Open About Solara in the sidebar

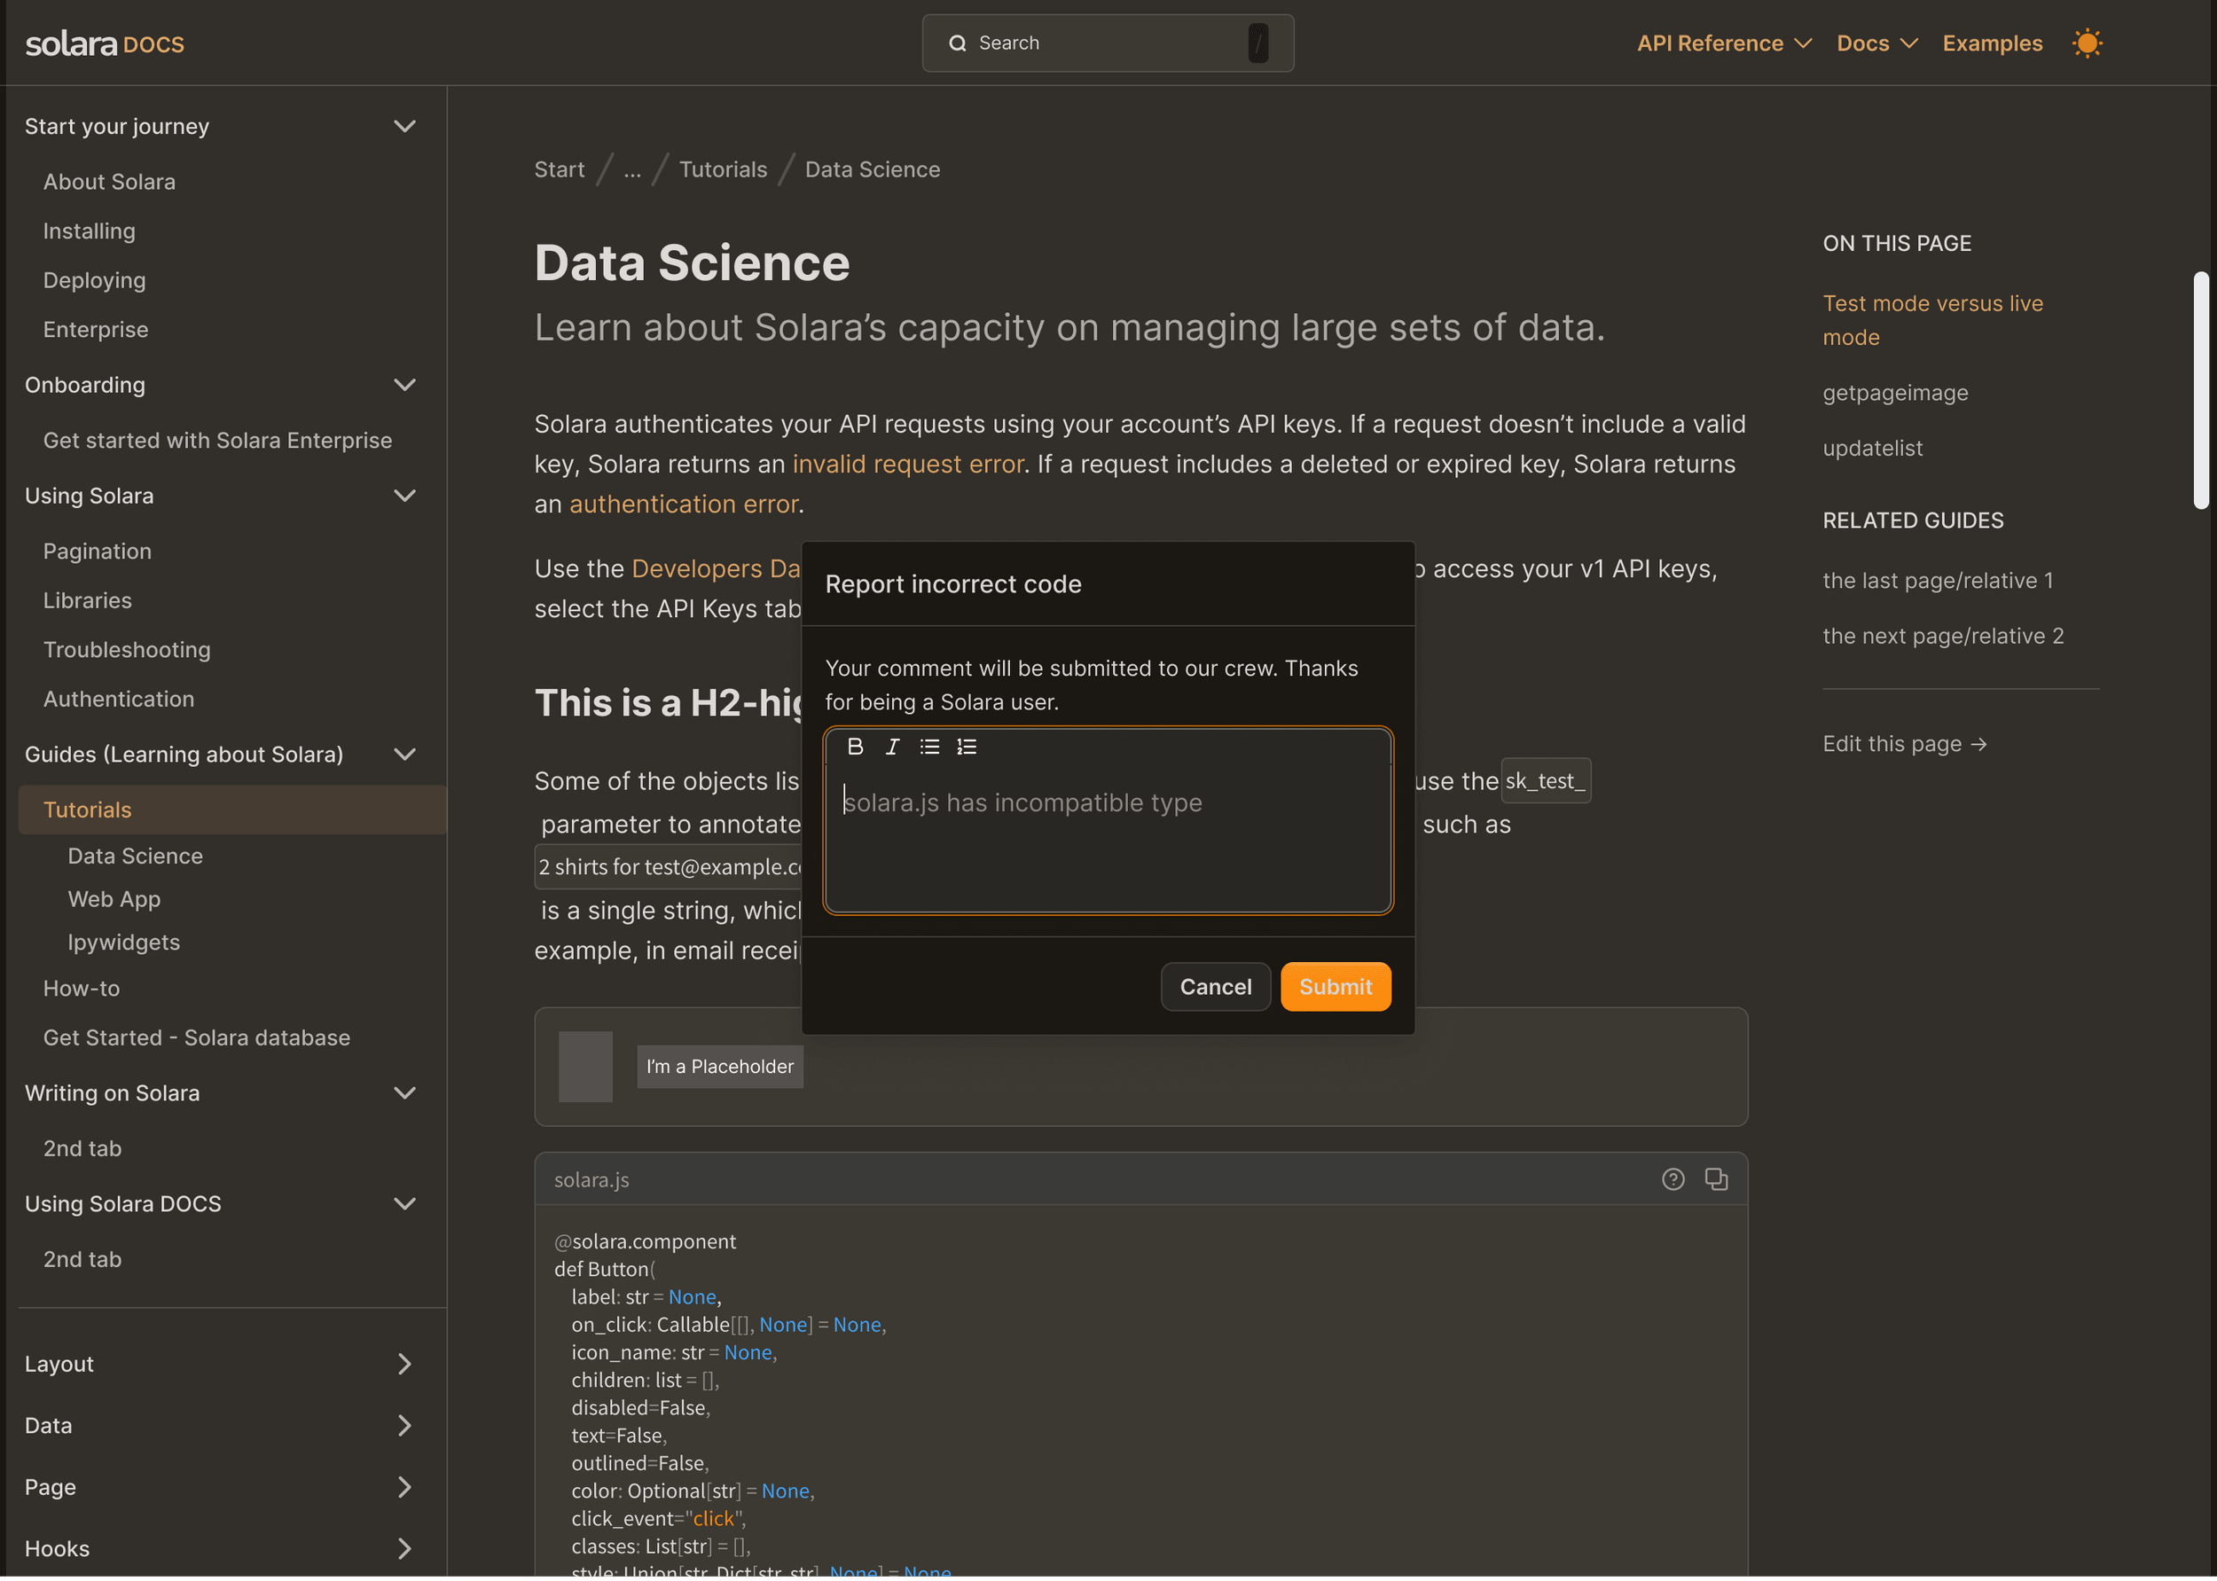pos(109,182)
